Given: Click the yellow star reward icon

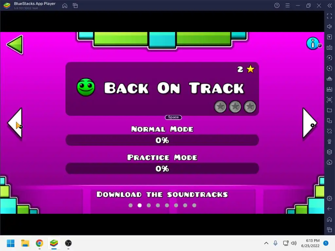Looking at the screenshot, I should click(250, 69).
